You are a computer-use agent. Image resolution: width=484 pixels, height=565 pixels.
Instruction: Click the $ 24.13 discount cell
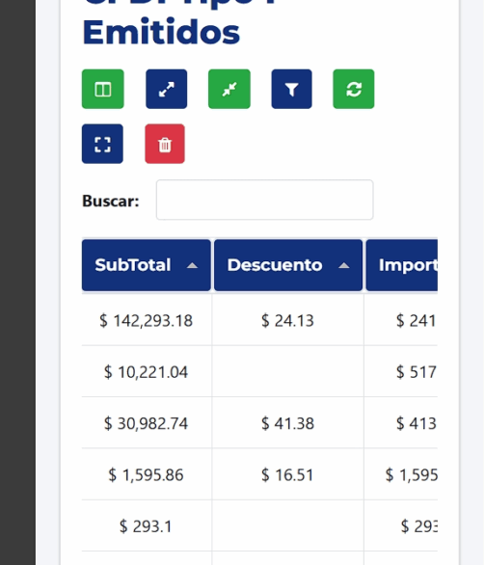pos(287,320)
